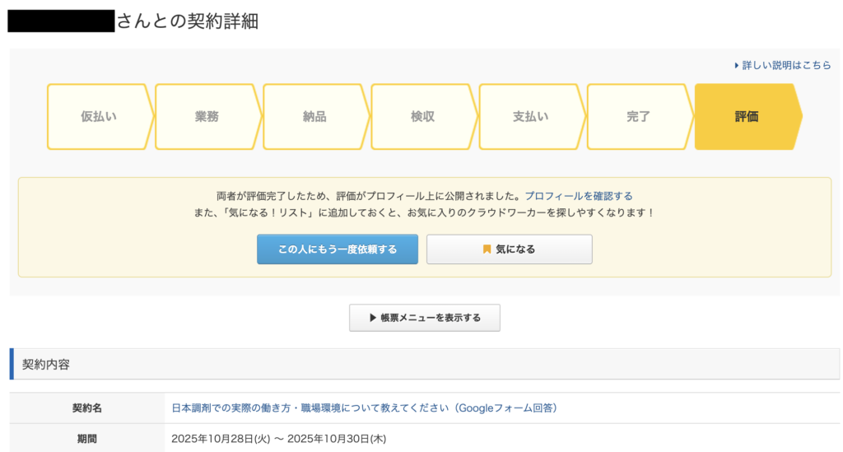Expand the 帳票メニューを表示する menu
The height and width of the screenshot is (452, 843).
pyautogui.click(x=425, y=318)
